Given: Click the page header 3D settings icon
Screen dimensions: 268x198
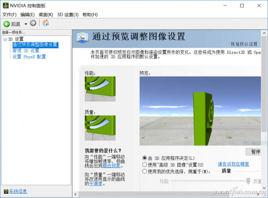Looking at the screenshot, I should pos(82,37).
